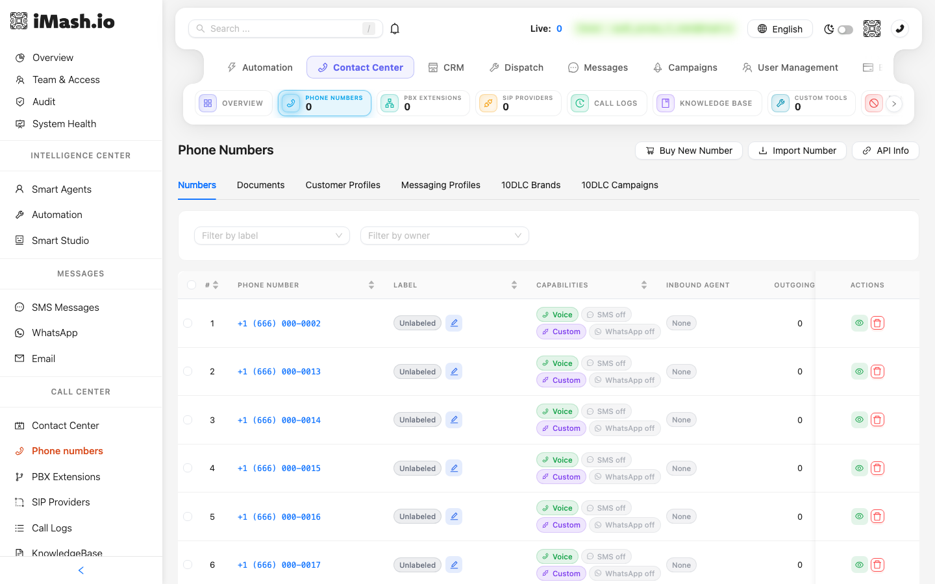
Task: Select row 2 checkbox
Action: [x=188, y=372]
